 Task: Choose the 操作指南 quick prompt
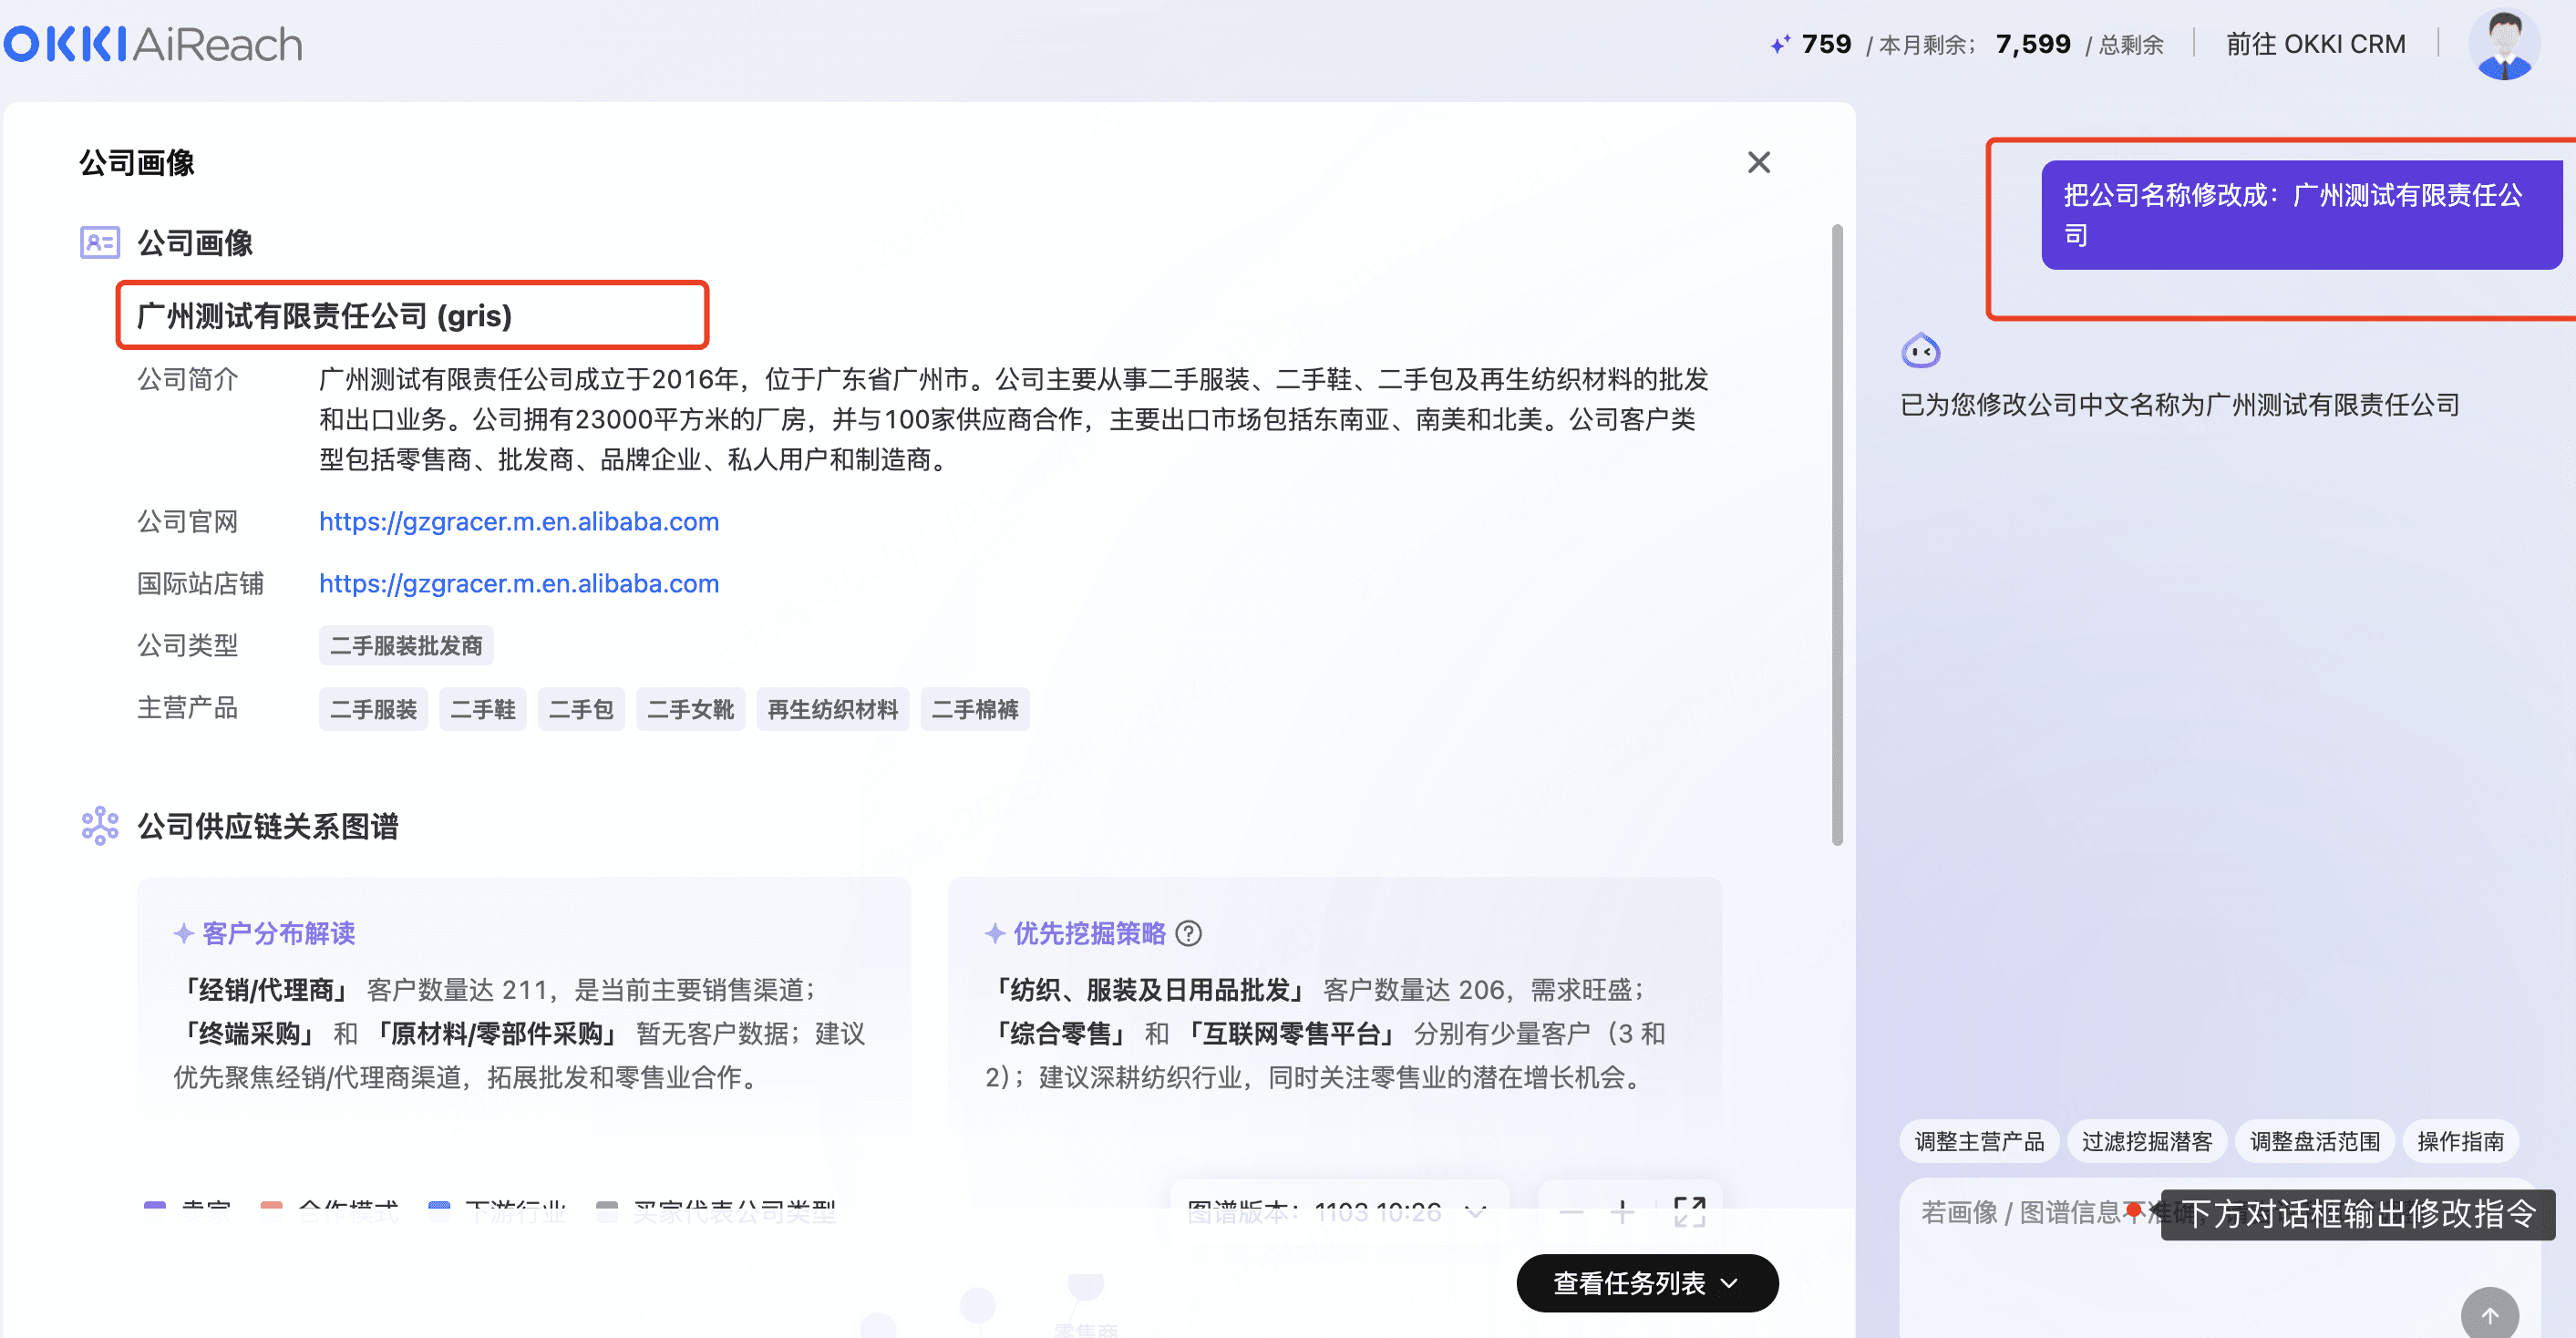point(2459,1141)
